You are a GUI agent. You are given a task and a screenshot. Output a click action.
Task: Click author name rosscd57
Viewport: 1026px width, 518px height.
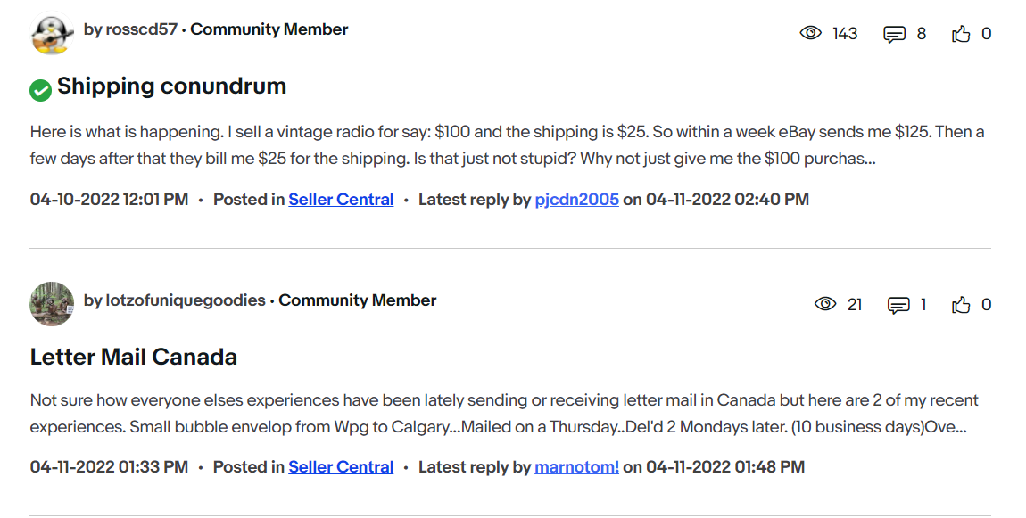click(x=141, y=29)
